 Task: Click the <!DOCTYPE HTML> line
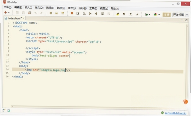[x=25, y=23]
